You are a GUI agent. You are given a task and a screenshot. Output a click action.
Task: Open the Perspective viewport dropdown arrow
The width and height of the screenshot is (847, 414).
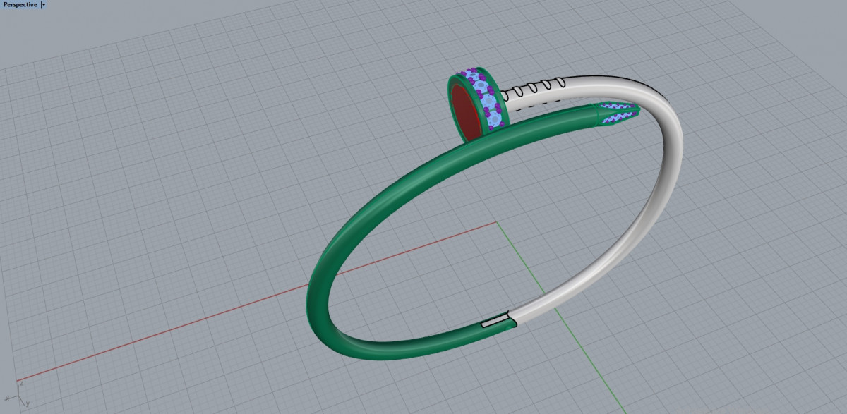pos(43,5)
